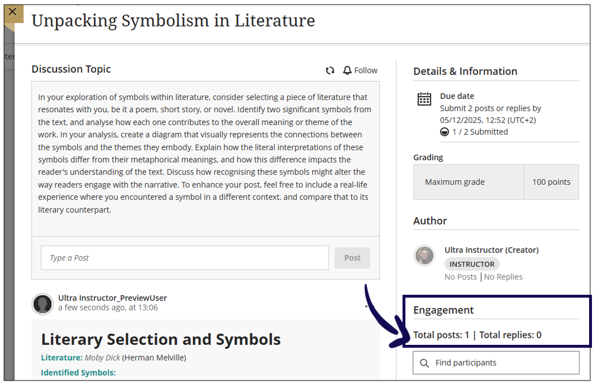The width and height of the screenshot is (596, 384).
Task: Click the Total replies: 0 count
Action: (x=510, y=335)
